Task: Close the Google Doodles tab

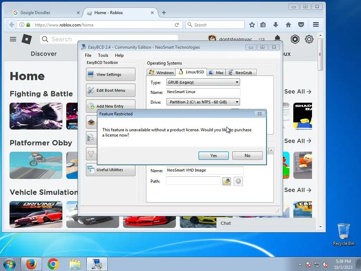Action: [78, 13]
